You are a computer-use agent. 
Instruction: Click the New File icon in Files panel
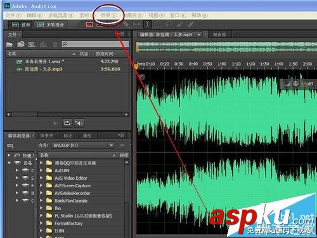pos(32,44)
